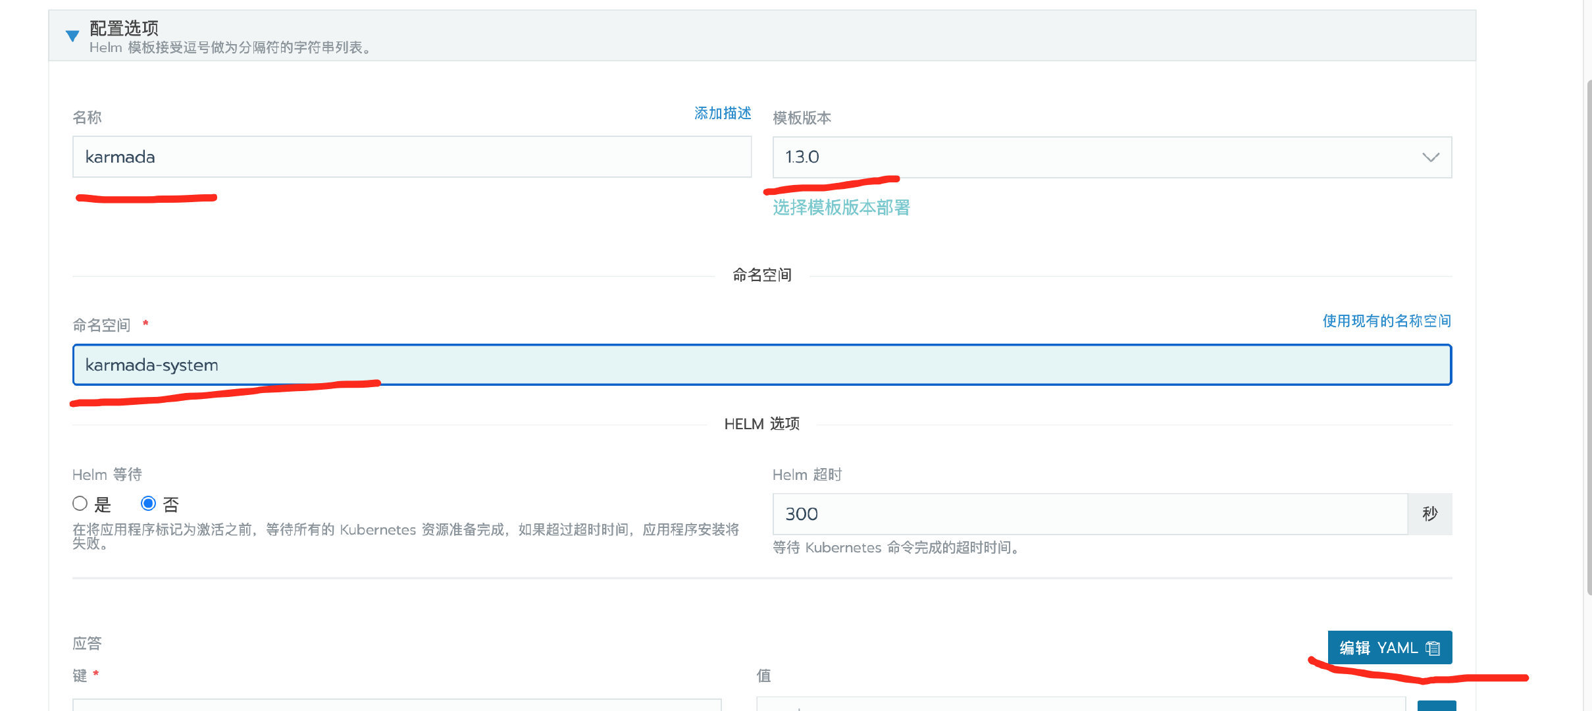
Task: Select the 是 radio for Helm 等待
Action: pos(80,504)
